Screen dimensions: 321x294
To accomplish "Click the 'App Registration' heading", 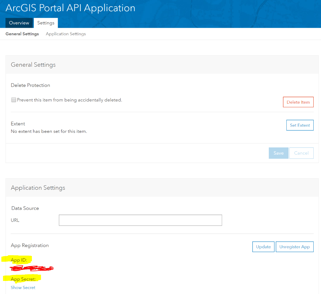I will [30, 245].
